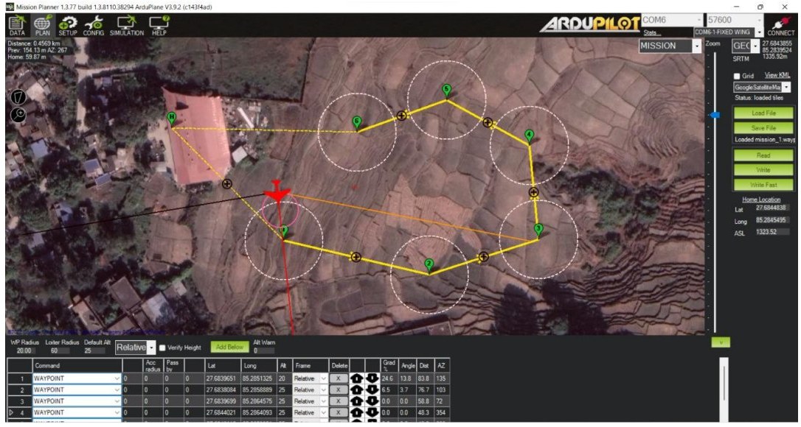Screen dimensions: 801x427
Task: Click midpoint plus marker between waypoints 2 and 3
Action: click(x=483, y=257)
